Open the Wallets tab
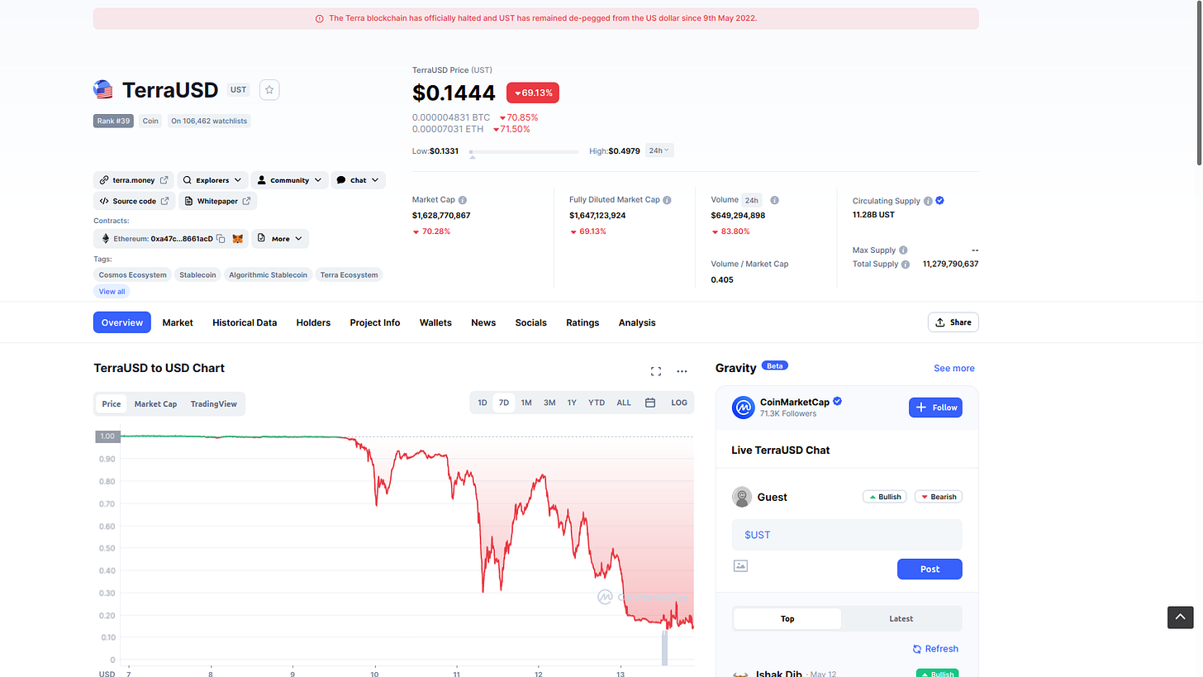 tap(435, 322)
